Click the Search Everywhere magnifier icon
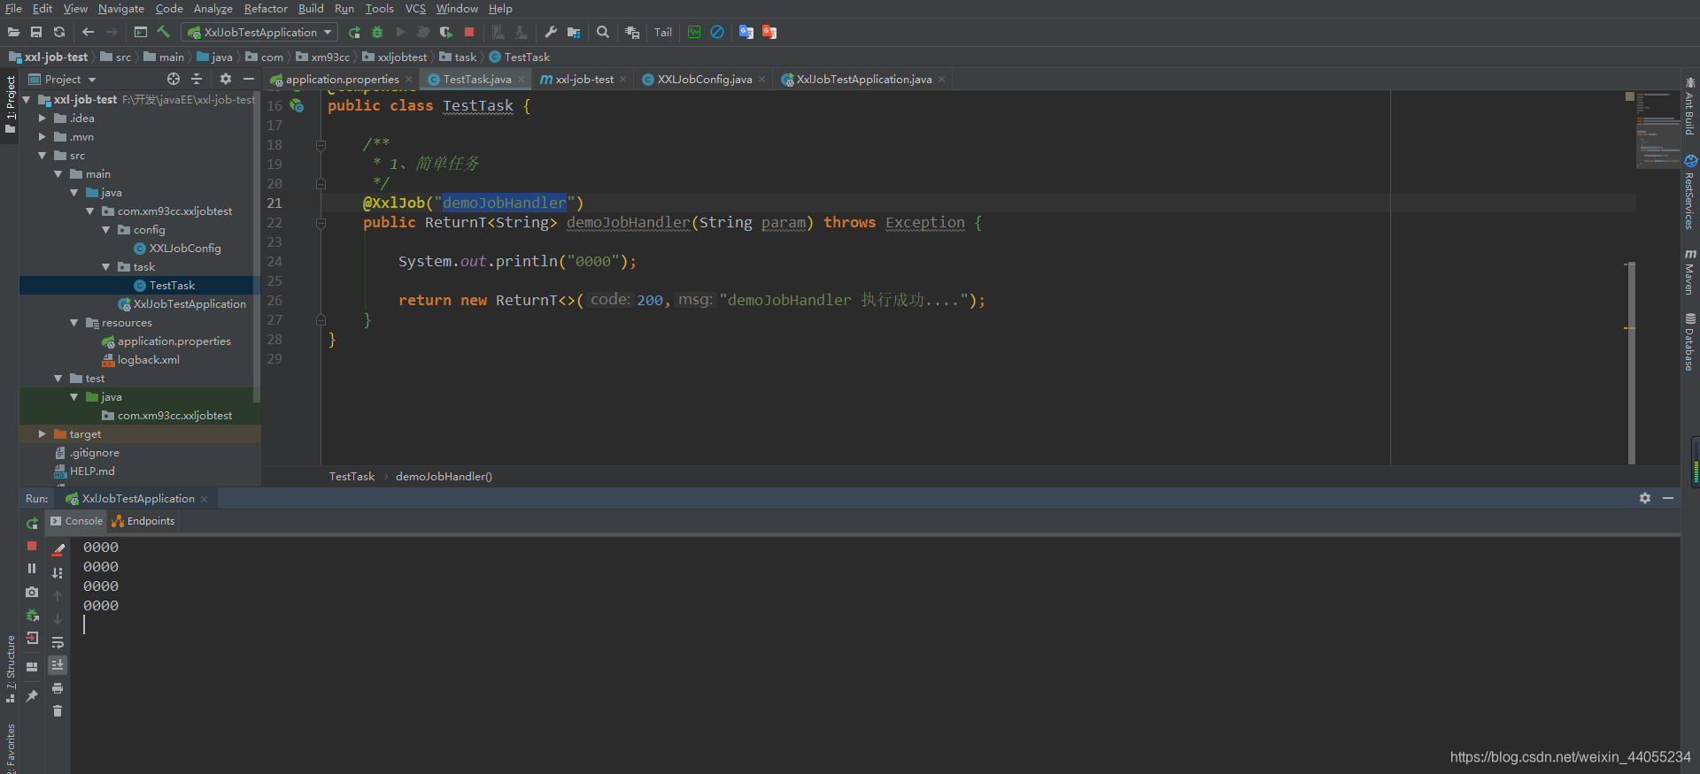Viewport: 1700px width, 774px height. click(x=603, y=32)
